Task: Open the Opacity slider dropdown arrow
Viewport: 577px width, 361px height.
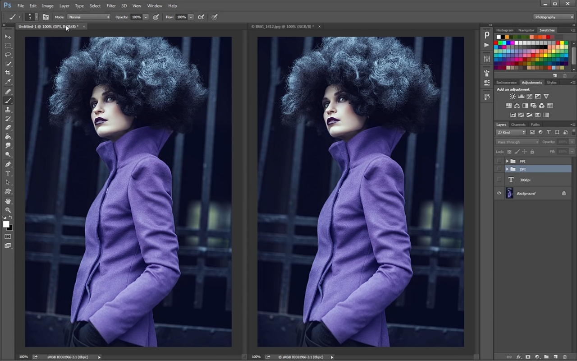Action: 146,17
